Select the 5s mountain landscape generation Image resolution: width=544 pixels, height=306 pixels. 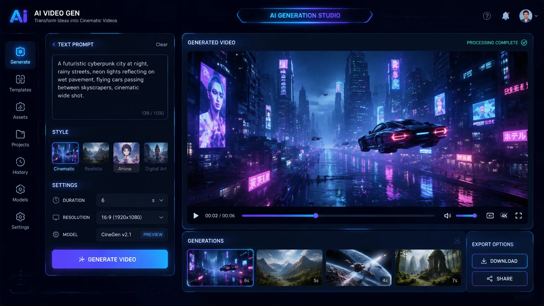[x=290, y=268]
